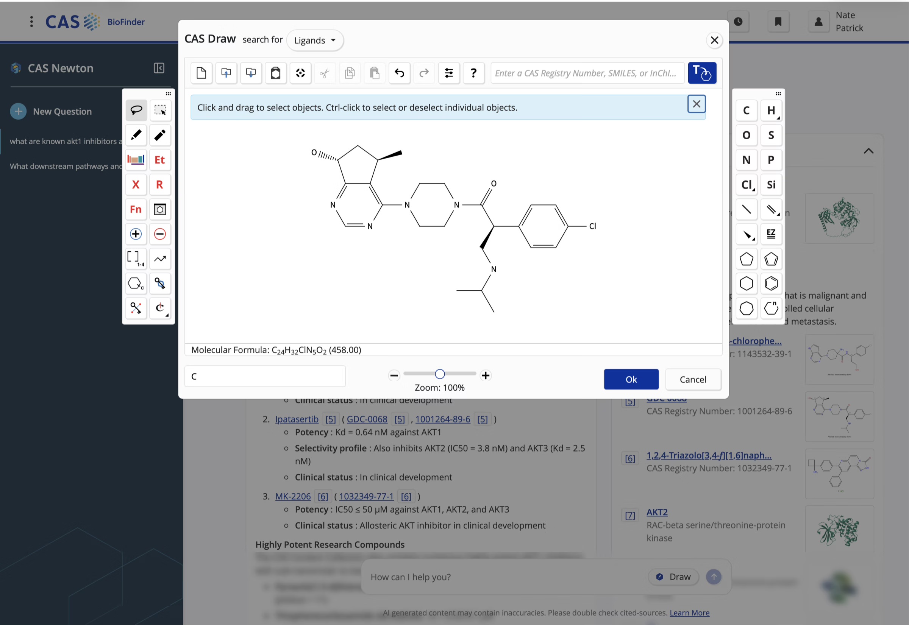Click the zoom out minus button
The width and height of the screenshot is (909, 625).
pos(394,375)
